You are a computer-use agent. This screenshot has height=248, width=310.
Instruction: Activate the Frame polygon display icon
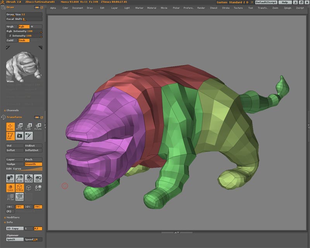click(19, 188)
